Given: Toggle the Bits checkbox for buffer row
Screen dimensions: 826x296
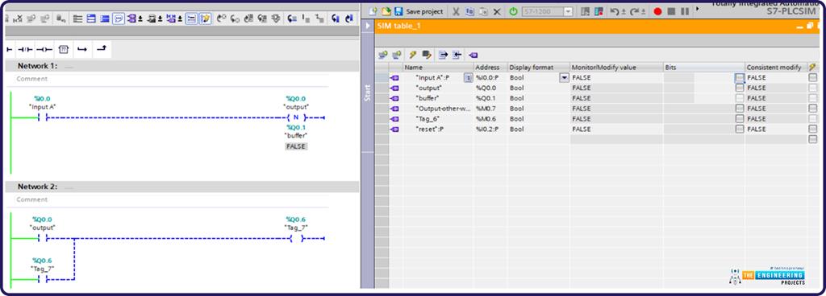Looking at the screenshot, I should click(740, 98).
